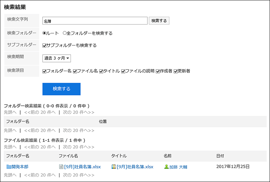Open the 開発本部 folder link
270x182 pixels.
20,167
